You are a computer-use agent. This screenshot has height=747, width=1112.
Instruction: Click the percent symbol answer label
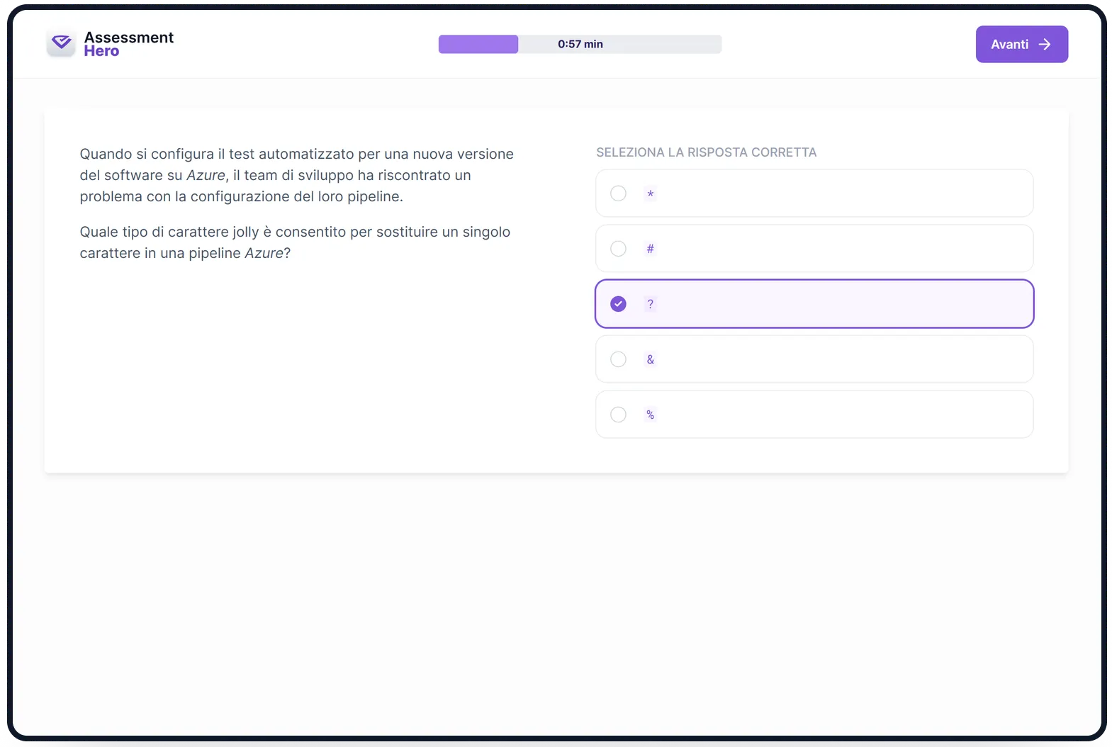[651, 415]
